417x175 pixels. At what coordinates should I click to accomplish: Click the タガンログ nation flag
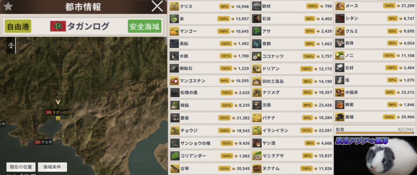[58, 26]
